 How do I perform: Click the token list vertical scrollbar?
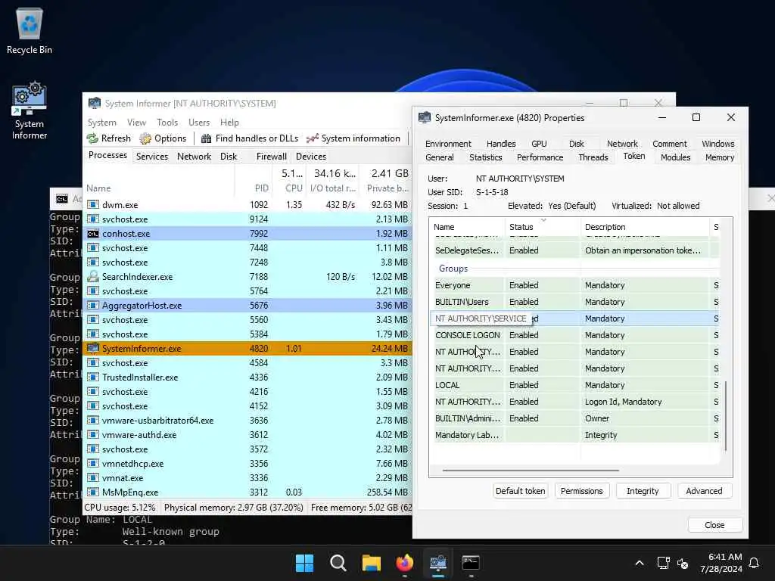(726, 416)
